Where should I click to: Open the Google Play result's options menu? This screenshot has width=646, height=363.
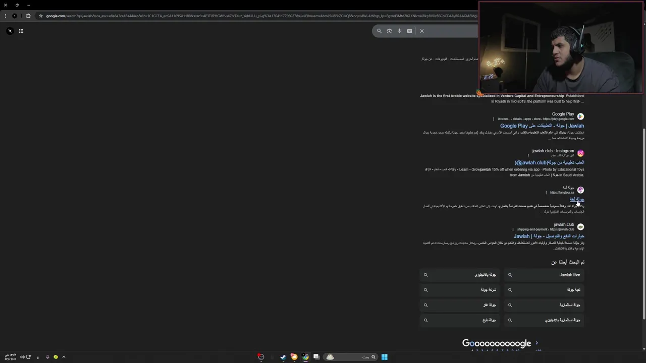pyautogui.click(x=494, y=119)
